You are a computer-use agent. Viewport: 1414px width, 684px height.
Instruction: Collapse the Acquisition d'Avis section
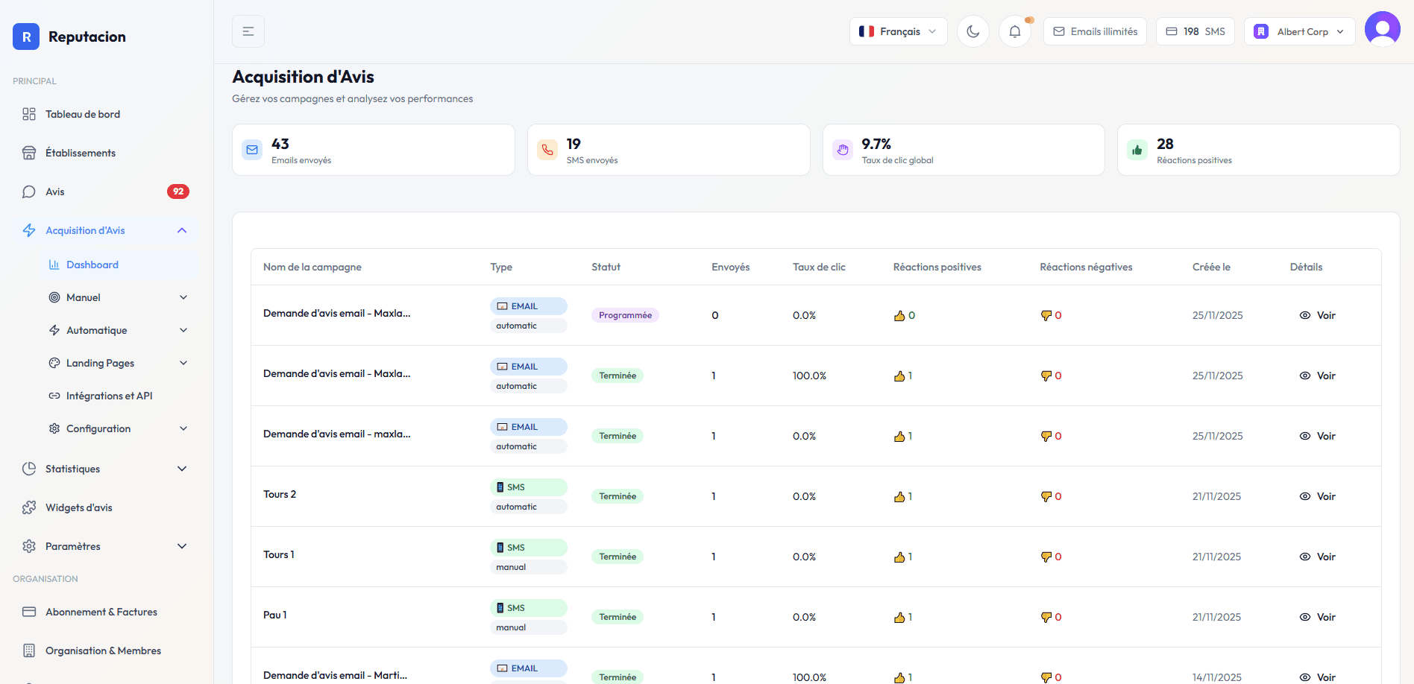pos(181,230)
